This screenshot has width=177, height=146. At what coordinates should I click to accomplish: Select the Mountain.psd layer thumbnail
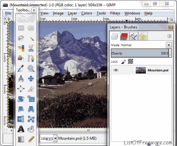point(141,70)
